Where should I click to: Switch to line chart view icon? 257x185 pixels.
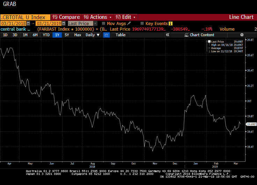point(107,35)
